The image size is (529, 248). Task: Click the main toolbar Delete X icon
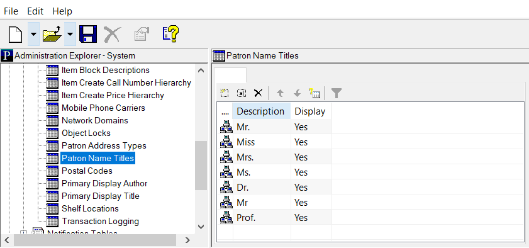pos(113,34)
